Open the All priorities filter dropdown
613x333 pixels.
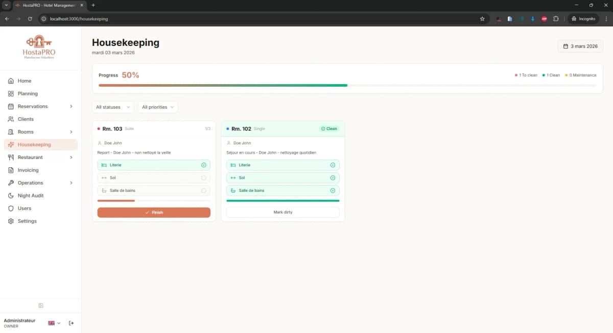point(157,107)
